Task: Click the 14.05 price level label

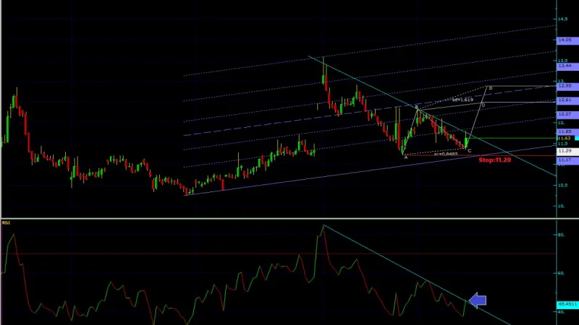Action: click(x=567, y=40)
